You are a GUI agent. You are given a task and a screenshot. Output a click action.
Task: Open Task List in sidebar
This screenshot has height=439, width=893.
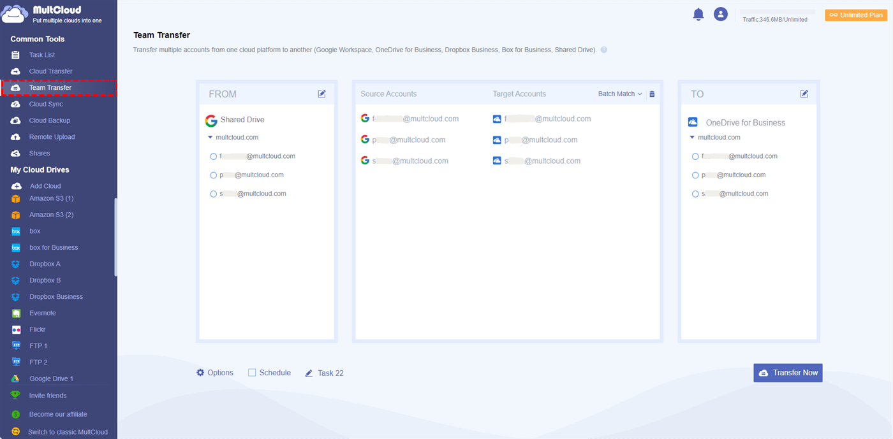pos(42,55)
